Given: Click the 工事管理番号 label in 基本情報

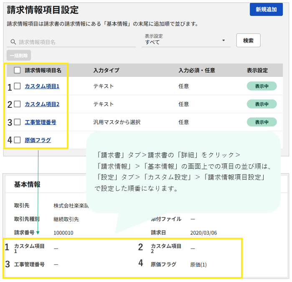Looking at the screenshot, I should 29,264.
